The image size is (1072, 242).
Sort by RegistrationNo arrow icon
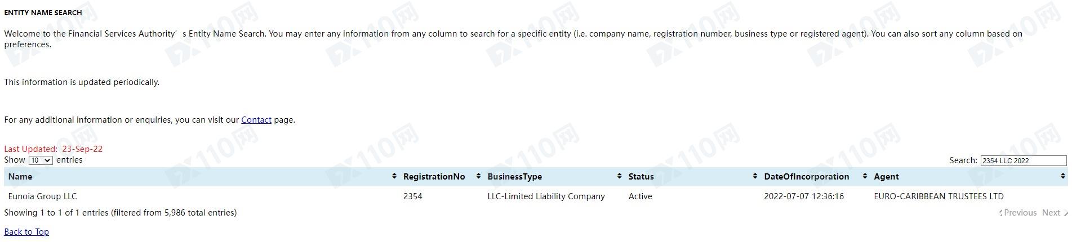pos(478,176)
